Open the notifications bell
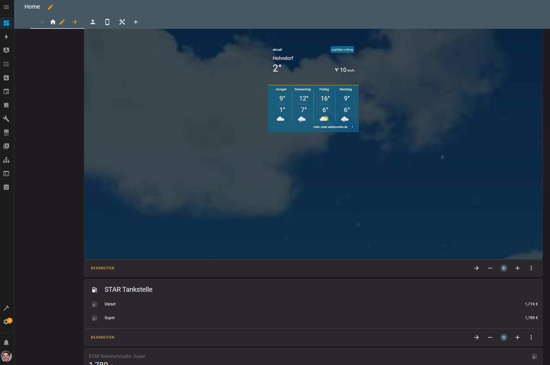Viewport: 550px width, 365px height. pyautogui.click(x=6, y=342)
